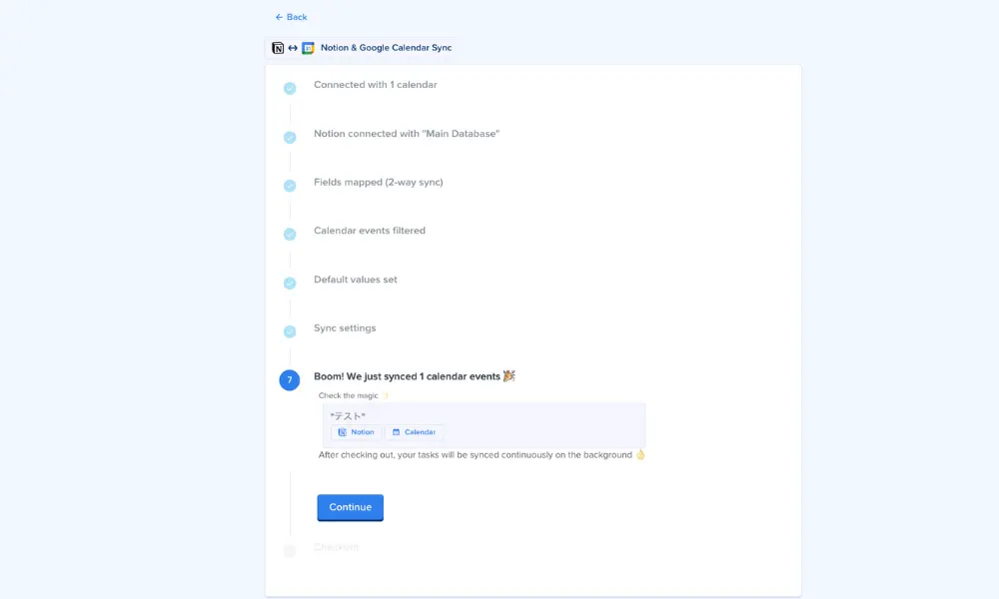This screenshot has height=599, width=999.
Task: Open synced event in Notion
Action: (x=357, y=432)
